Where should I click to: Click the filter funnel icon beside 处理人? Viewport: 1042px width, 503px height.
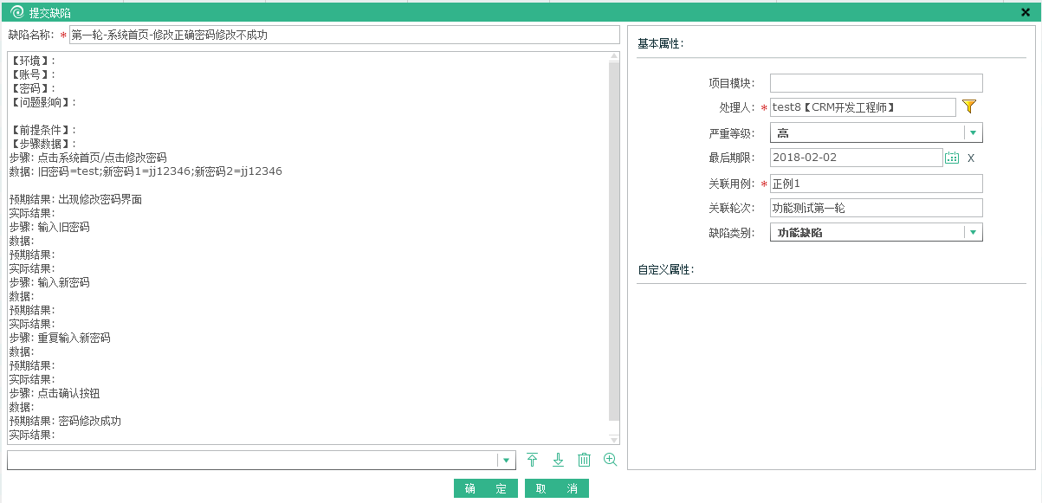970,106
